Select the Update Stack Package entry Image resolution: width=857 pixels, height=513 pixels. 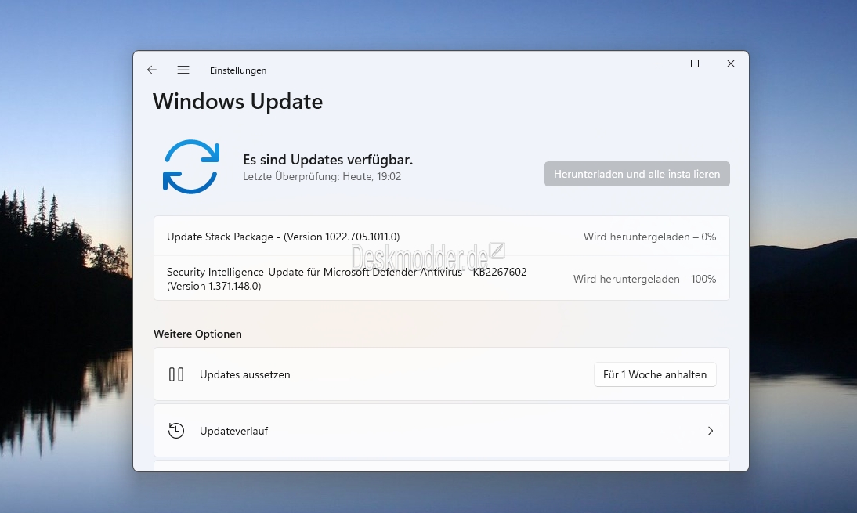click(x=442, y=237)
